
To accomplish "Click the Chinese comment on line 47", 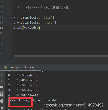I will pos(41,7).
